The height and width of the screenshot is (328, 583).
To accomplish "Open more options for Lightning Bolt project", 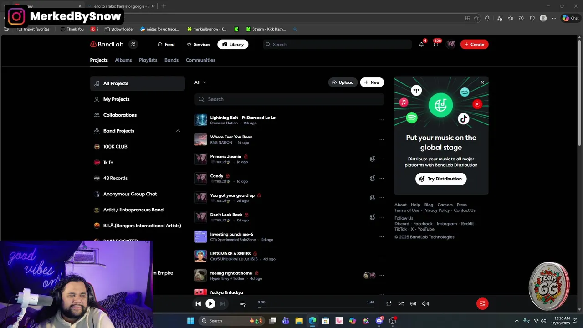I will [x=382, y=120].
